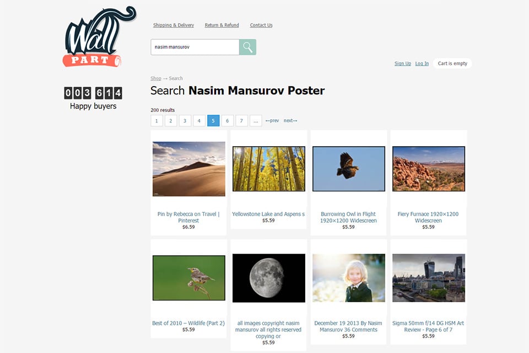Click the '200 results' count text

point(163,110)
